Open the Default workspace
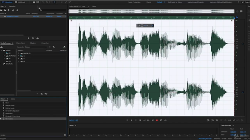 pos(159,2)
